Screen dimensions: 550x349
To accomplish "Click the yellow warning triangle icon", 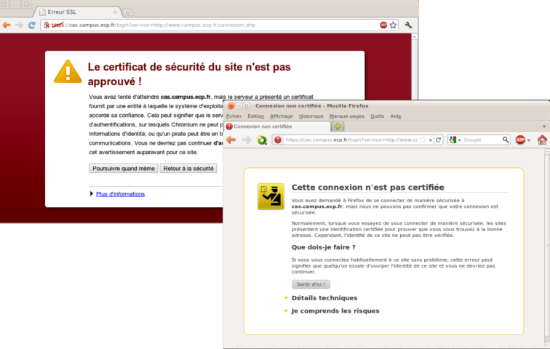I will (68, 71).
